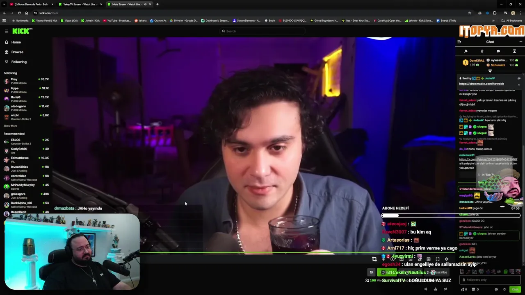Open Browse in Kick sidebar
The width and height of the screenshot is (525, 295).
coord(17,52)
